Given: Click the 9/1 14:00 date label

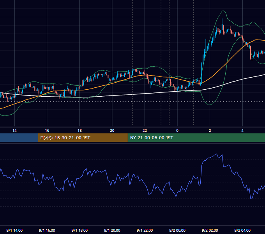Looking at the screenshot, I should tap(14, 230).
